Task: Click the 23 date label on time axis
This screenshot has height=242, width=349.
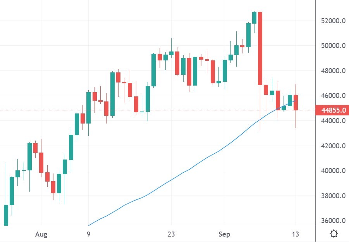Action: tap(171, 234)
